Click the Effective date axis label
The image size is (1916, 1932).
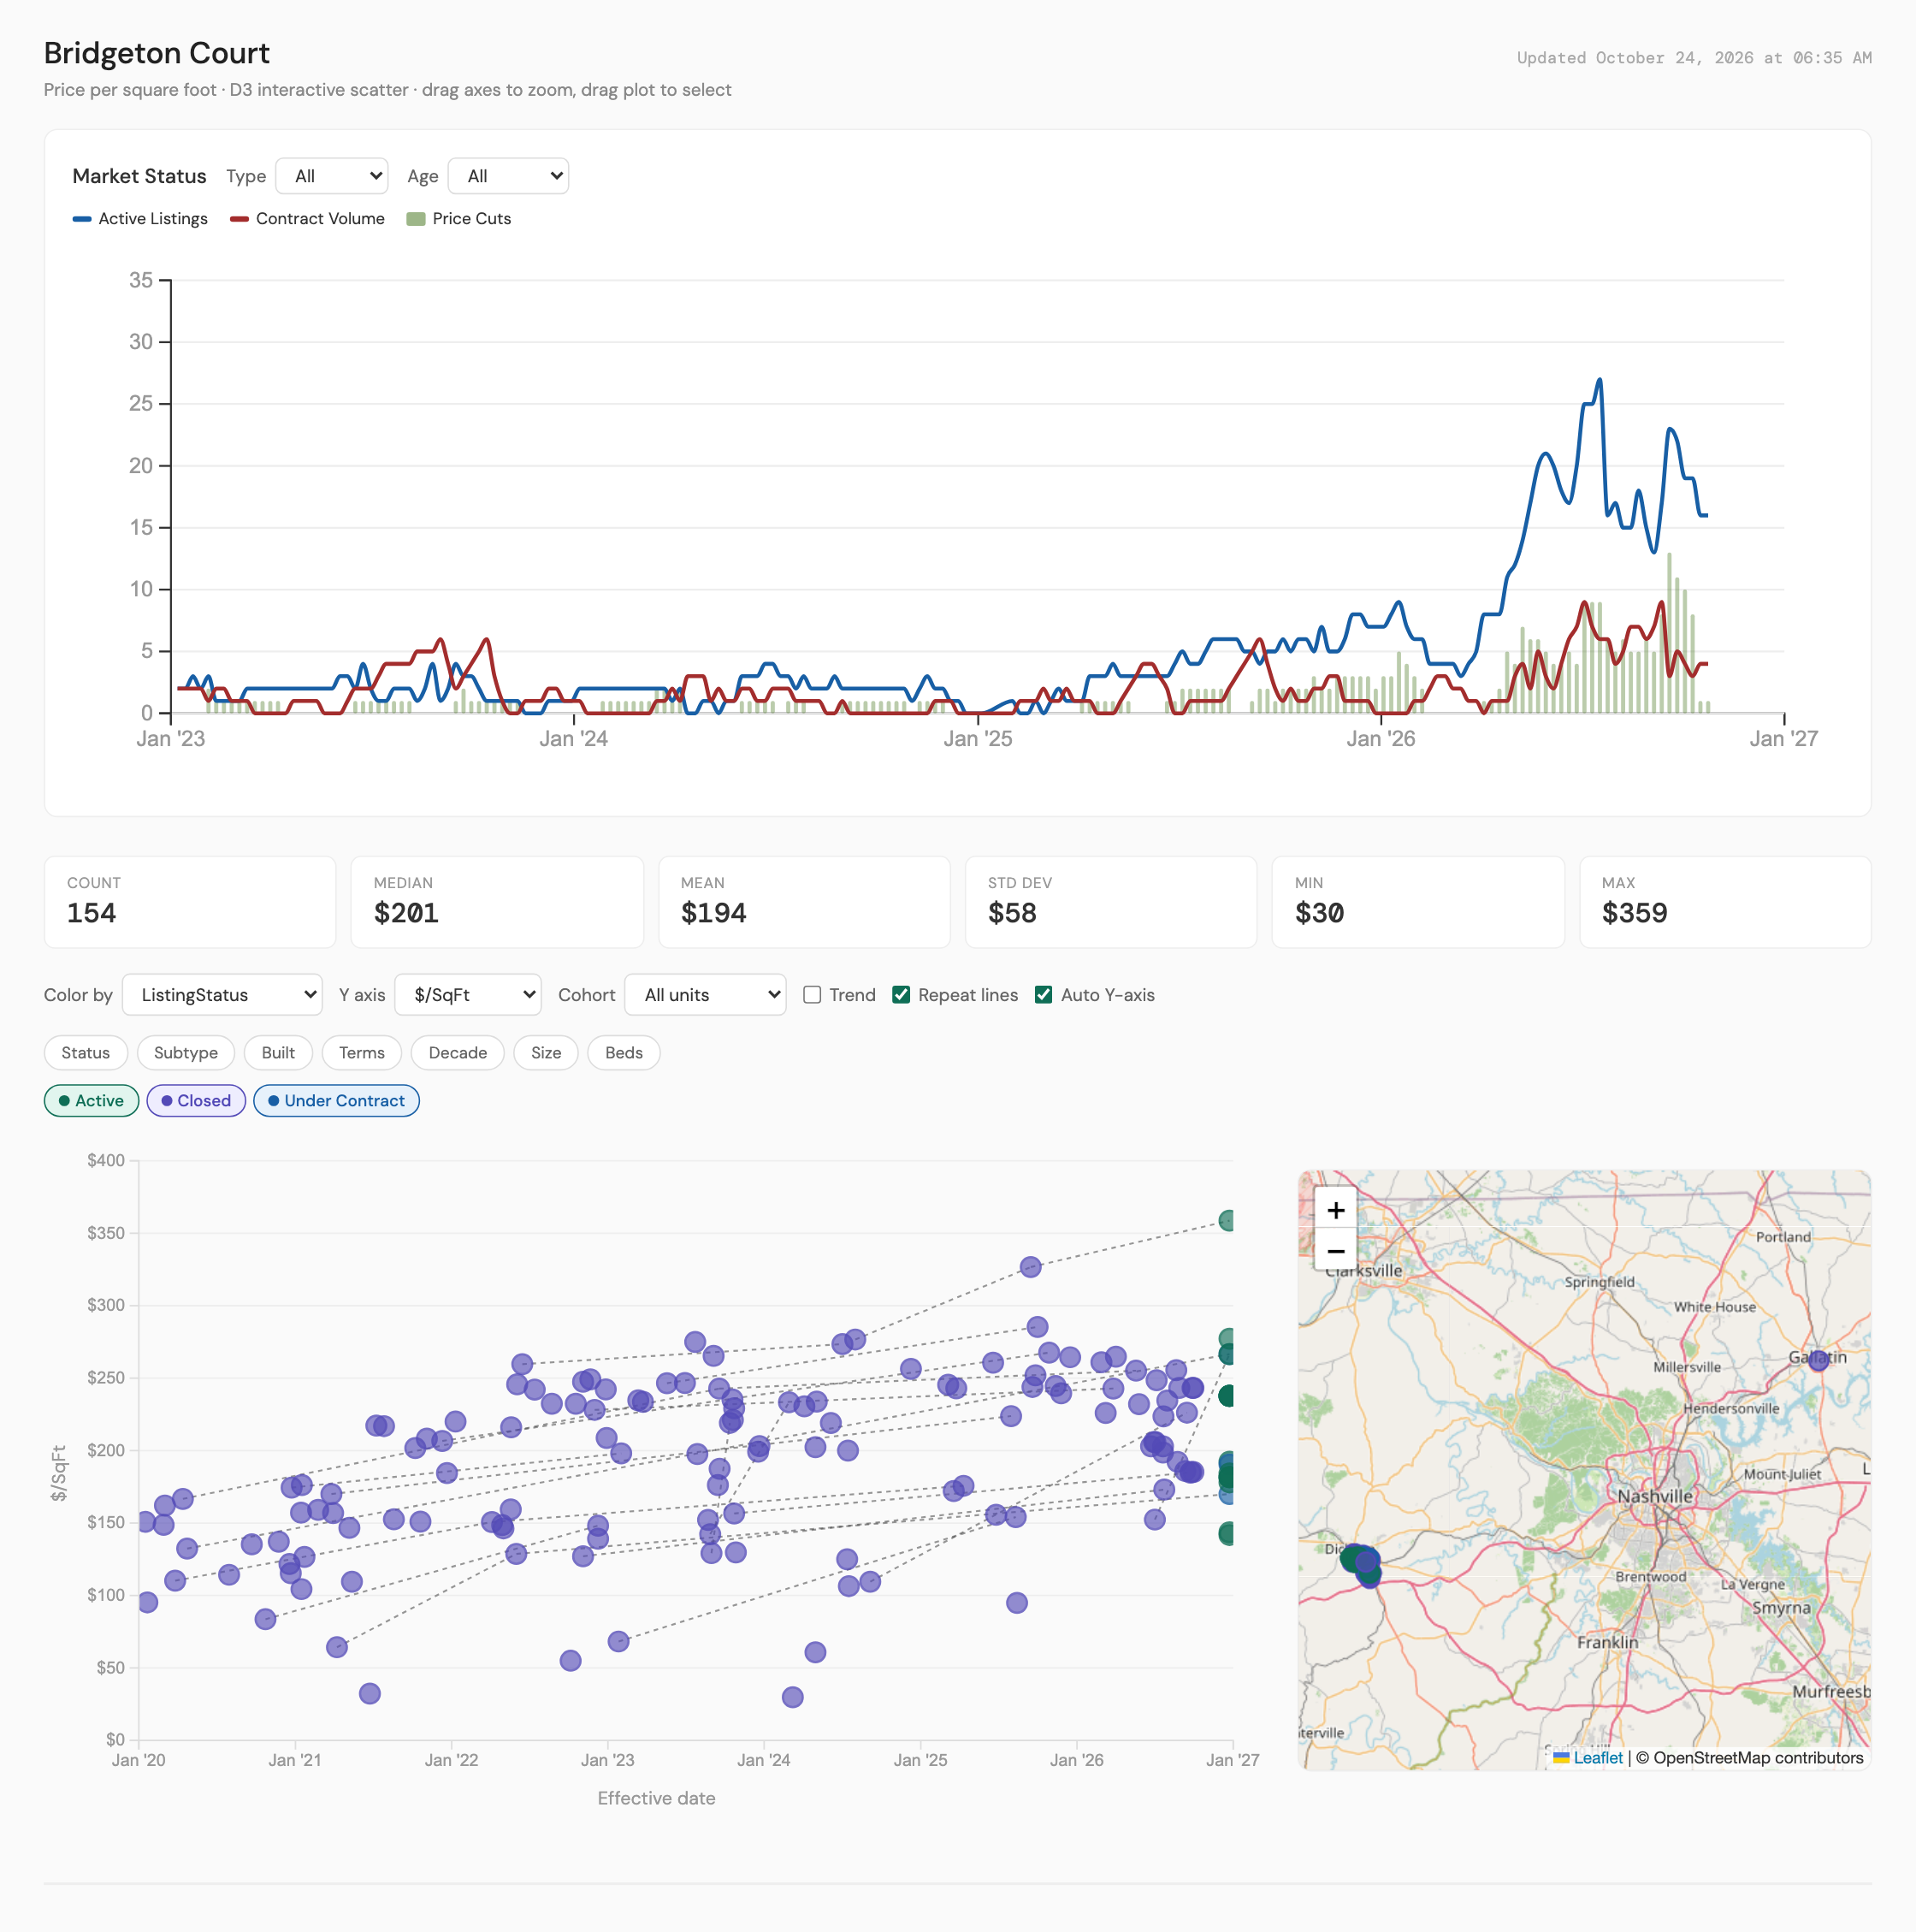(x=657, y=1798)
